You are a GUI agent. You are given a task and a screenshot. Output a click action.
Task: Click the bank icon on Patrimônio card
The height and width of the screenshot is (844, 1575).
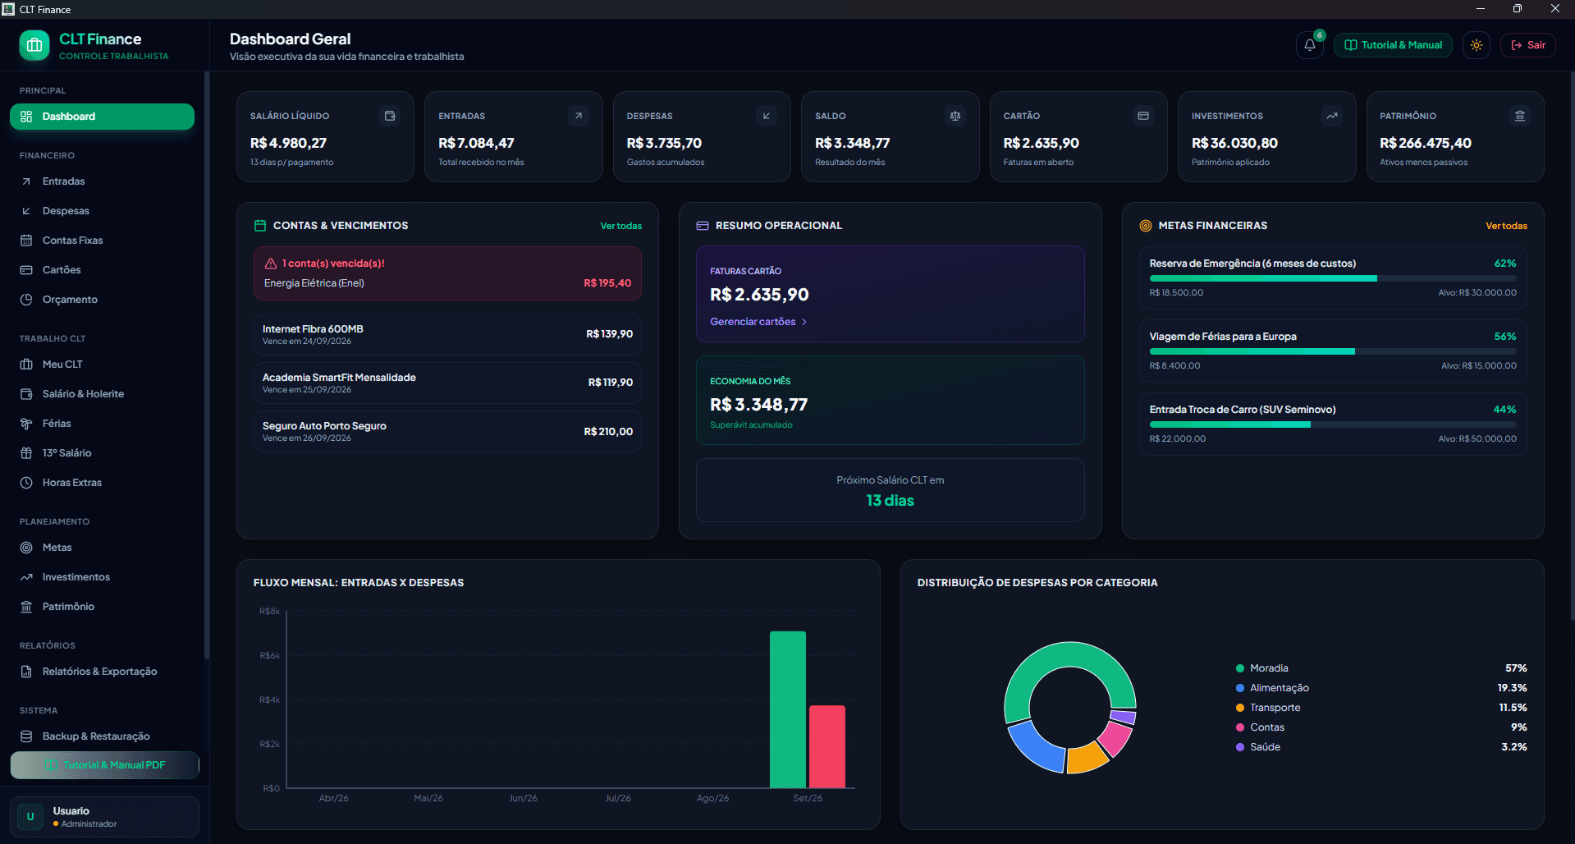[x=1520, y=116]
